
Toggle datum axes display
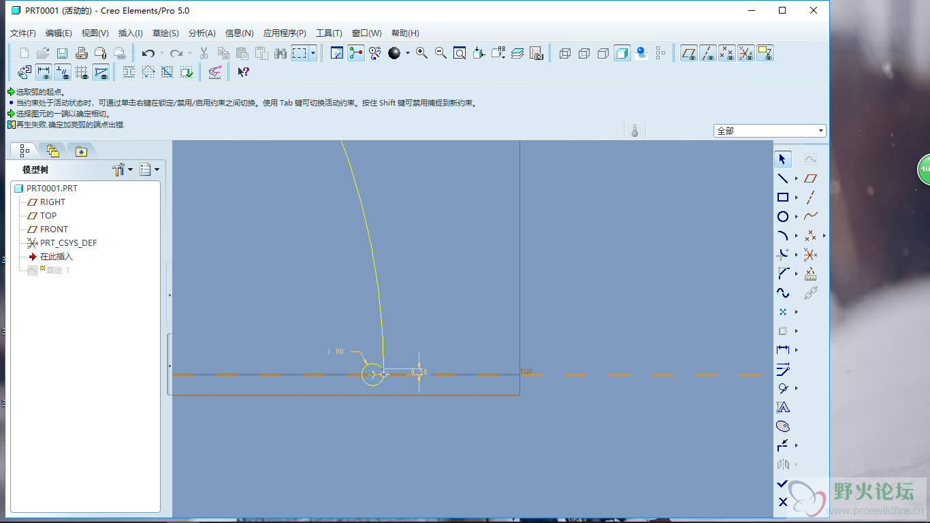point(708,53)
